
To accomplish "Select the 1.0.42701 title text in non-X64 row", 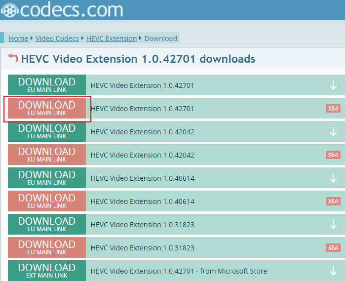I will coord(142,85).
